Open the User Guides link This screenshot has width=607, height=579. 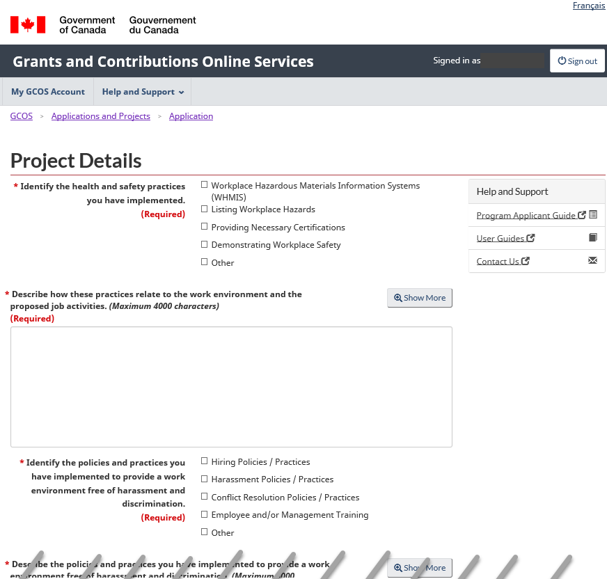point(500,239)
